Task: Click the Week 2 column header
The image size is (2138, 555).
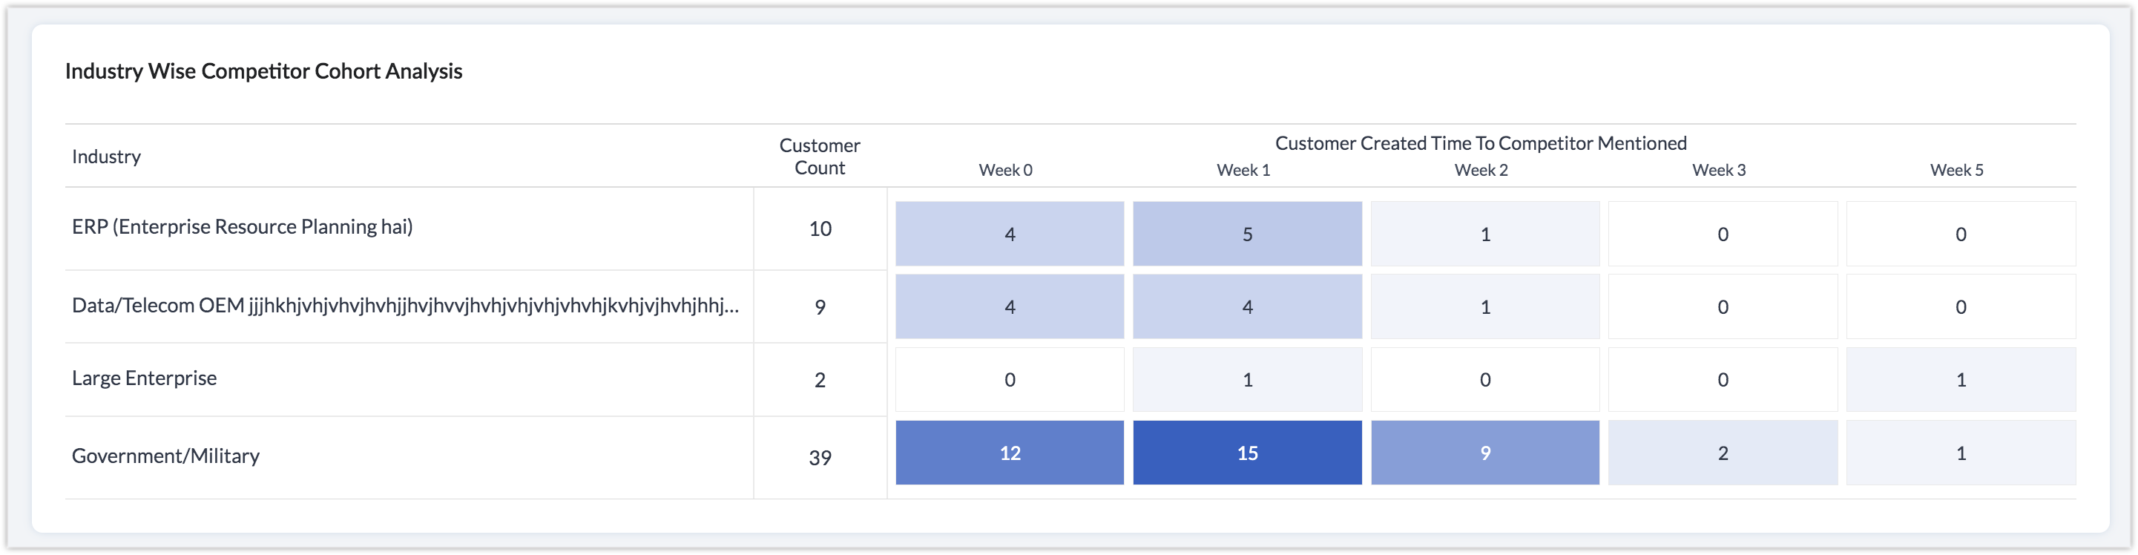Action: (x=1481, y=170)
